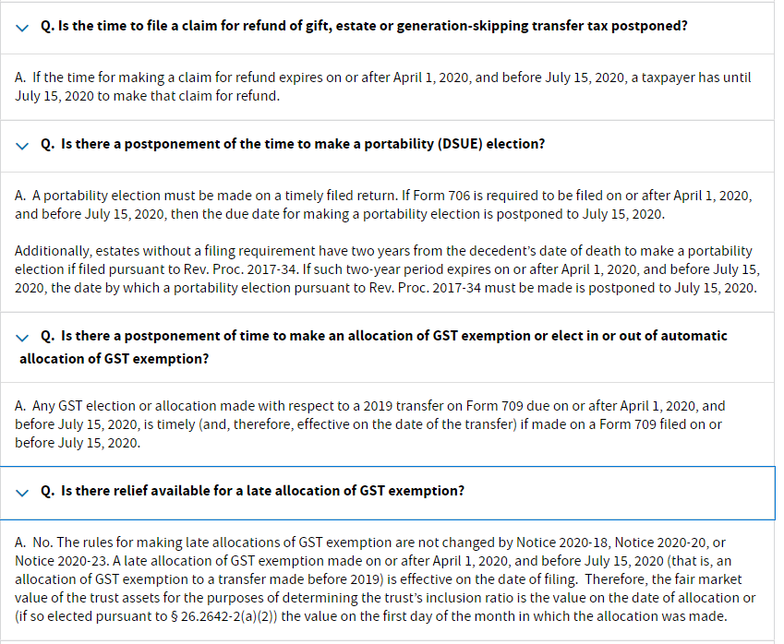Collapse the portability (DSUE) election chevron
Image resolution: width=784 pixels, height=644 pixels.
(22, 146)
